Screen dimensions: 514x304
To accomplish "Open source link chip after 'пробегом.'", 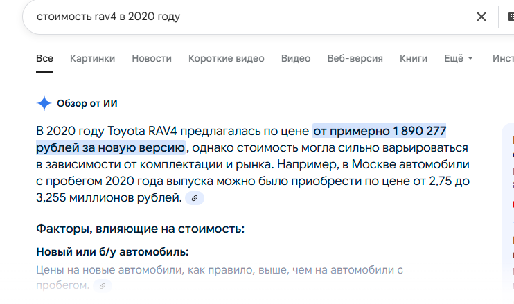I will click(x=103, y=286).
